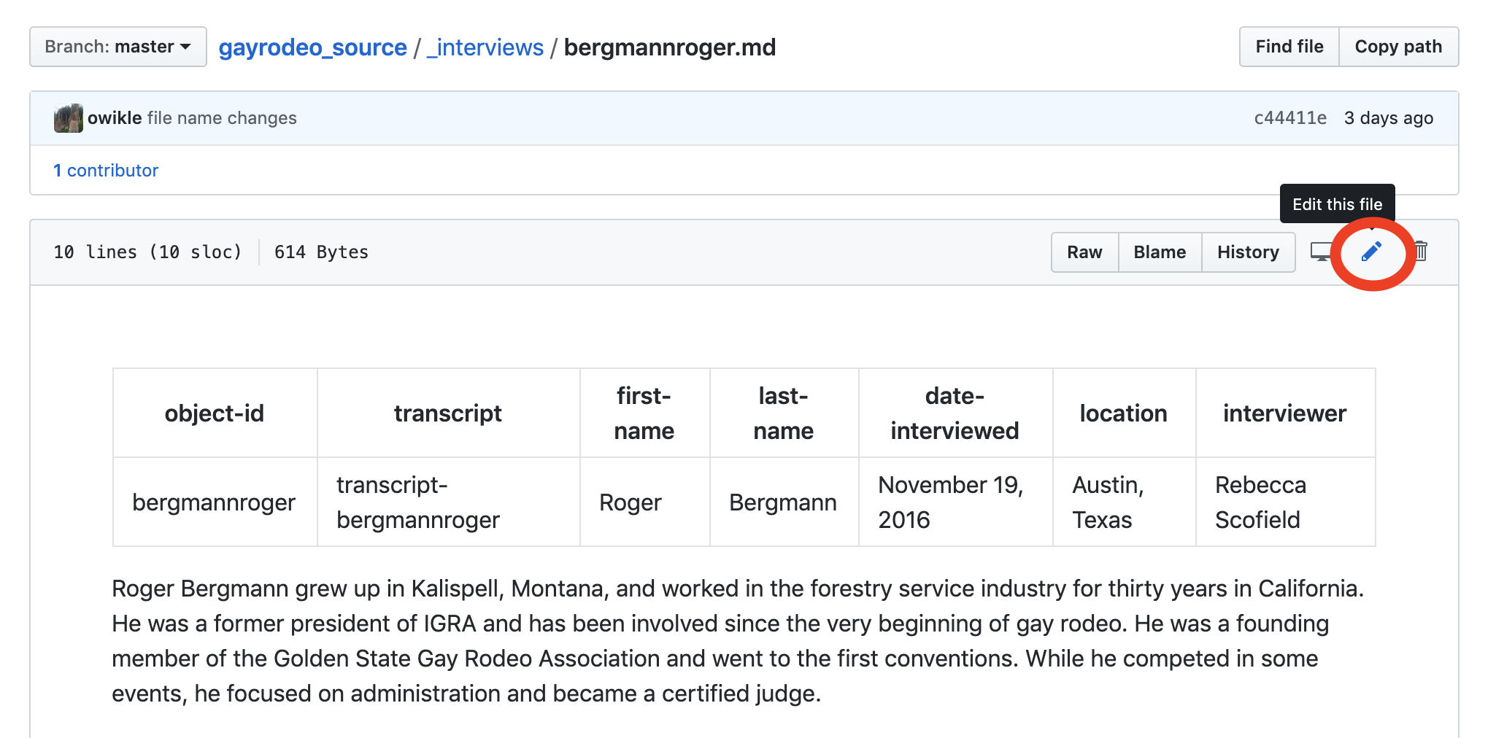
Task: Open commit c44411e
Action: point(1290,117)
